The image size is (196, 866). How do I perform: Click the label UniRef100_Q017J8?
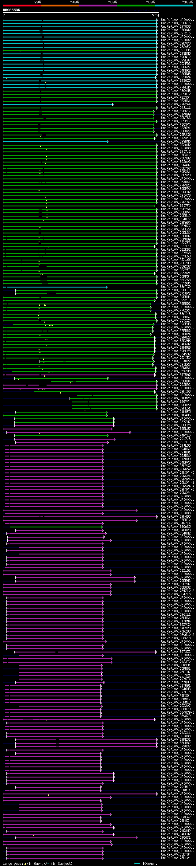pos(176,439)
